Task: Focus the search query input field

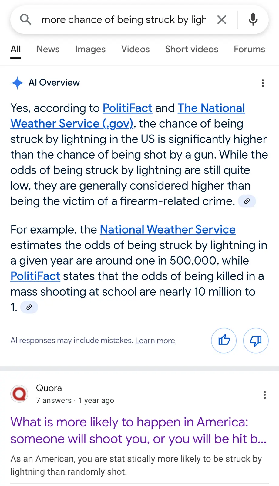Action: coord(124,20)
